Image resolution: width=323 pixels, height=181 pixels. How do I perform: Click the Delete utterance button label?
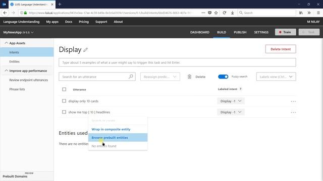[x=200, y=77]
